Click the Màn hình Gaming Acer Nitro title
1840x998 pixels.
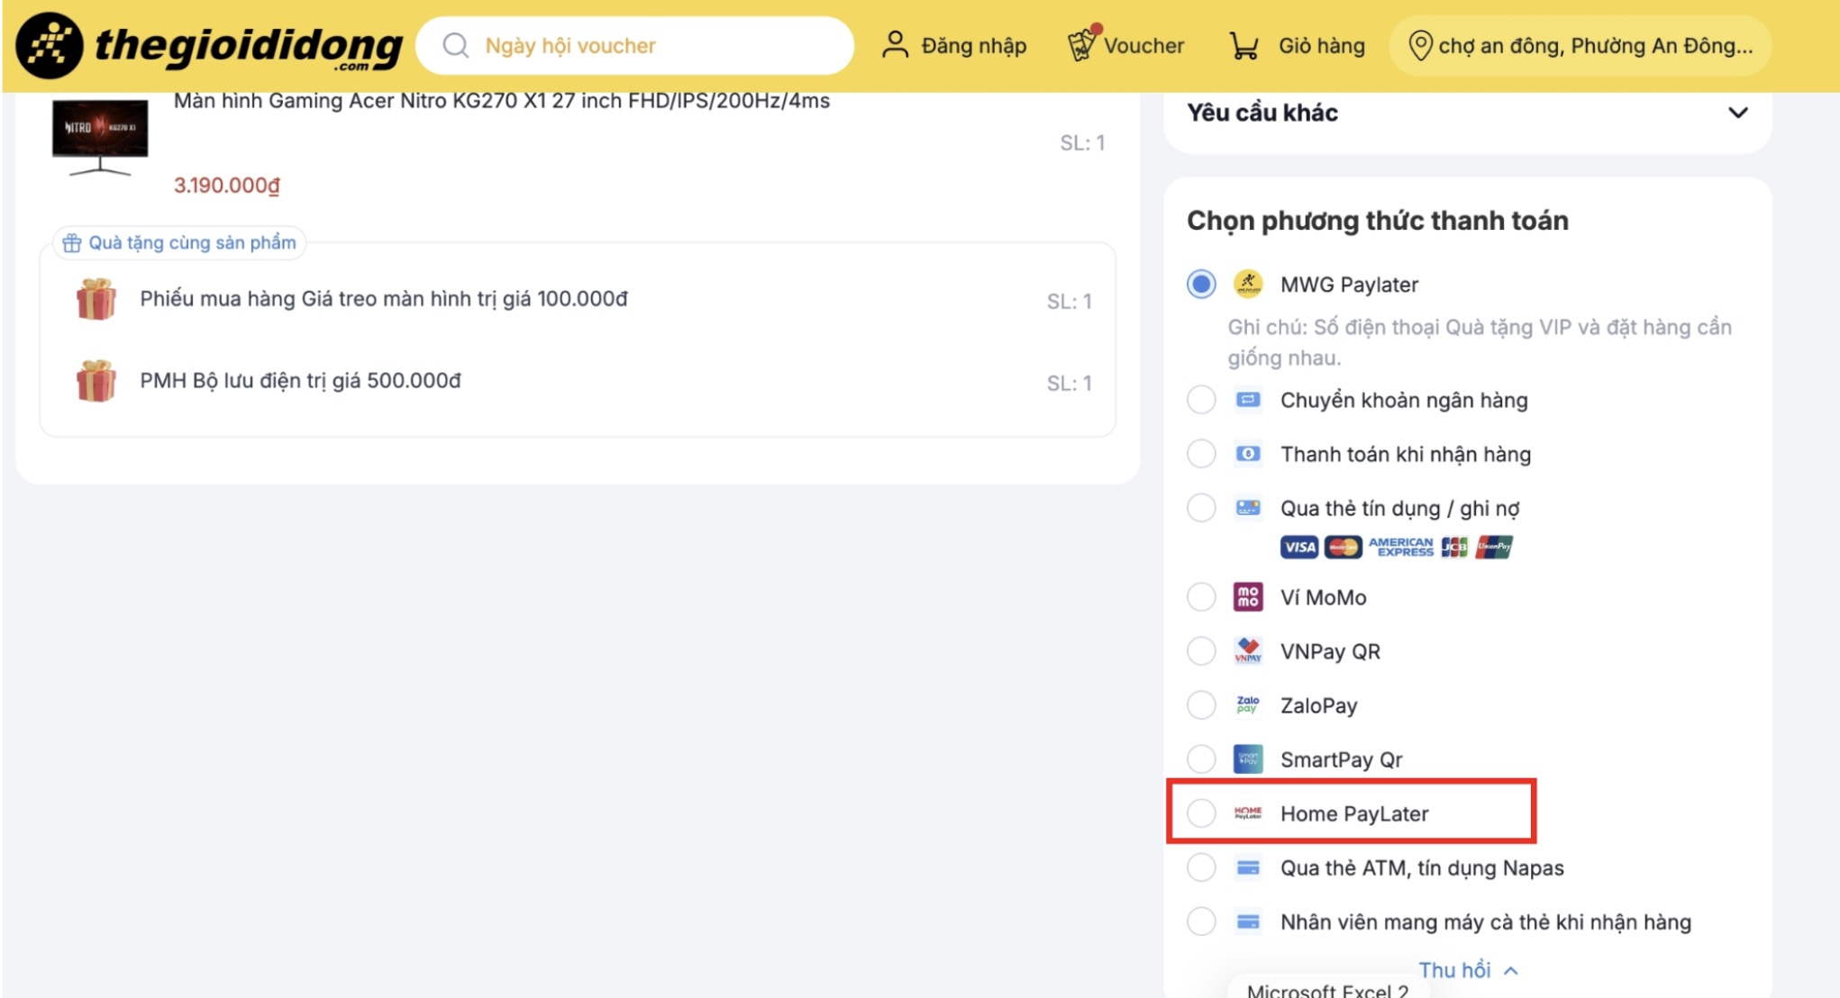click(502, 100)
